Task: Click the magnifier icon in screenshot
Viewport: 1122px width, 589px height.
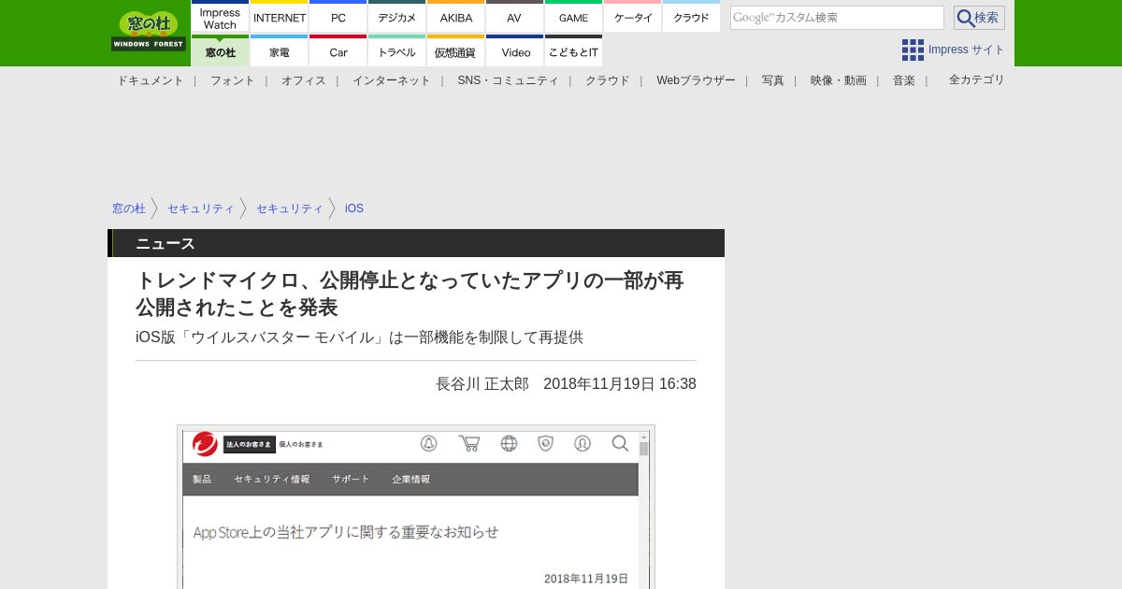Action: [x=620, y=443]
